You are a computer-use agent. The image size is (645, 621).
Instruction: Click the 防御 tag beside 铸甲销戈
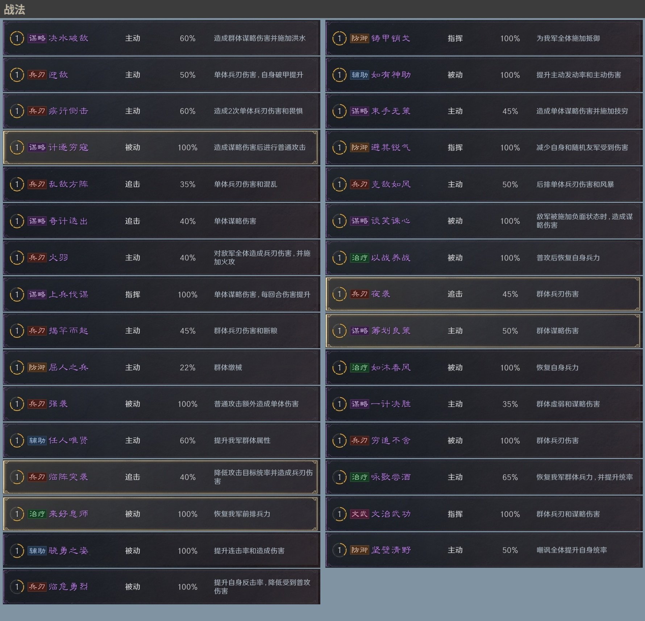(359, 38)
